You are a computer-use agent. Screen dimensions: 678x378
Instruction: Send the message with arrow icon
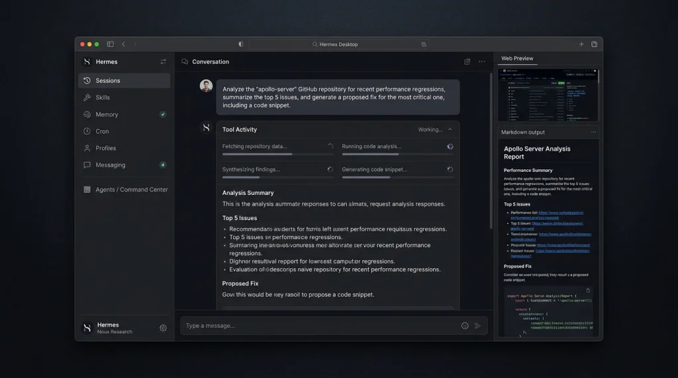pyautogui.click(x=478, y=326)
